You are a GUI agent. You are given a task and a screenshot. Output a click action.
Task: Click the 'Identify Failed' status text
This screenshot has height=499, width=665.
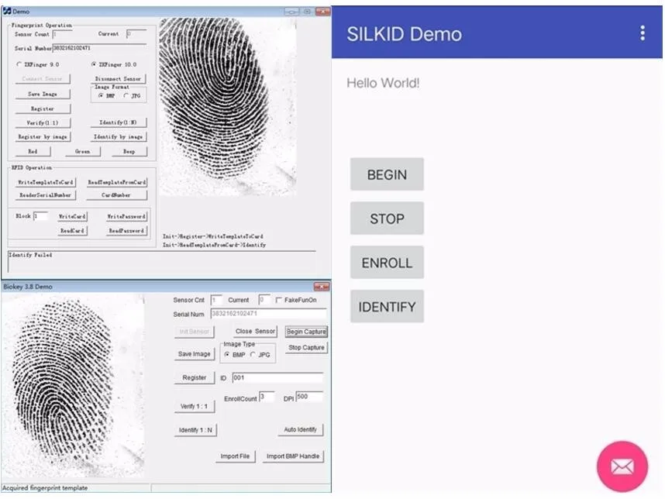pos(30,255)
